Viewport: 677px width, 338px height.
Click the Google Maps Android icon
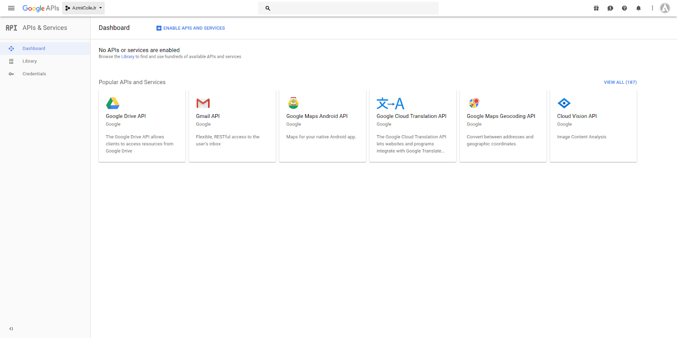click(x=293, y=103)
